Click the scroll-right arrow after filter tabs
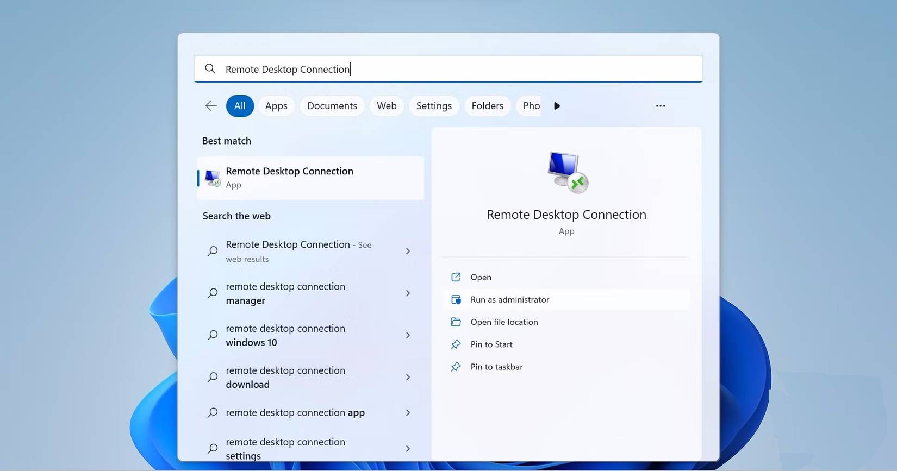The image size is (897, 471). tap(557, 106)
